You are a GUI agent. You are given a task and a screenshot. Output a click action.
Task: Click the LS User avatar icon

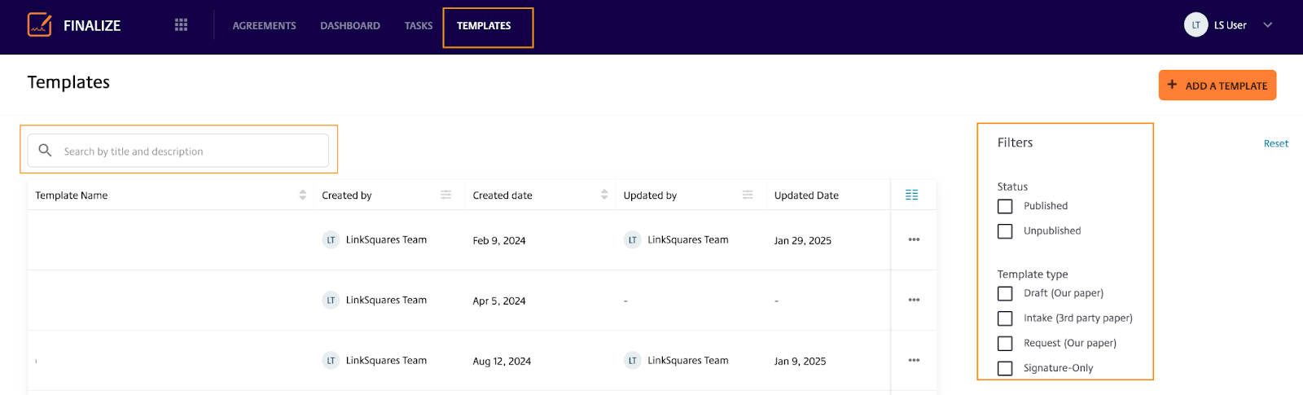1196,25
